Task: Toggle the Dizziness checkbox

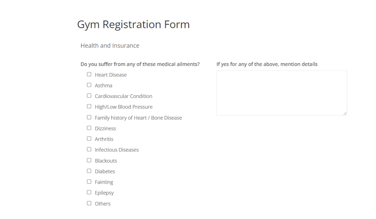Action: [89, 128]
